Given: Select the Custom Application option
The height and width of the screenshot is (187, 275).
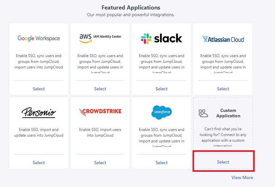Looking at the screenshot, I should pyautogui.click(x=223, y=162).
